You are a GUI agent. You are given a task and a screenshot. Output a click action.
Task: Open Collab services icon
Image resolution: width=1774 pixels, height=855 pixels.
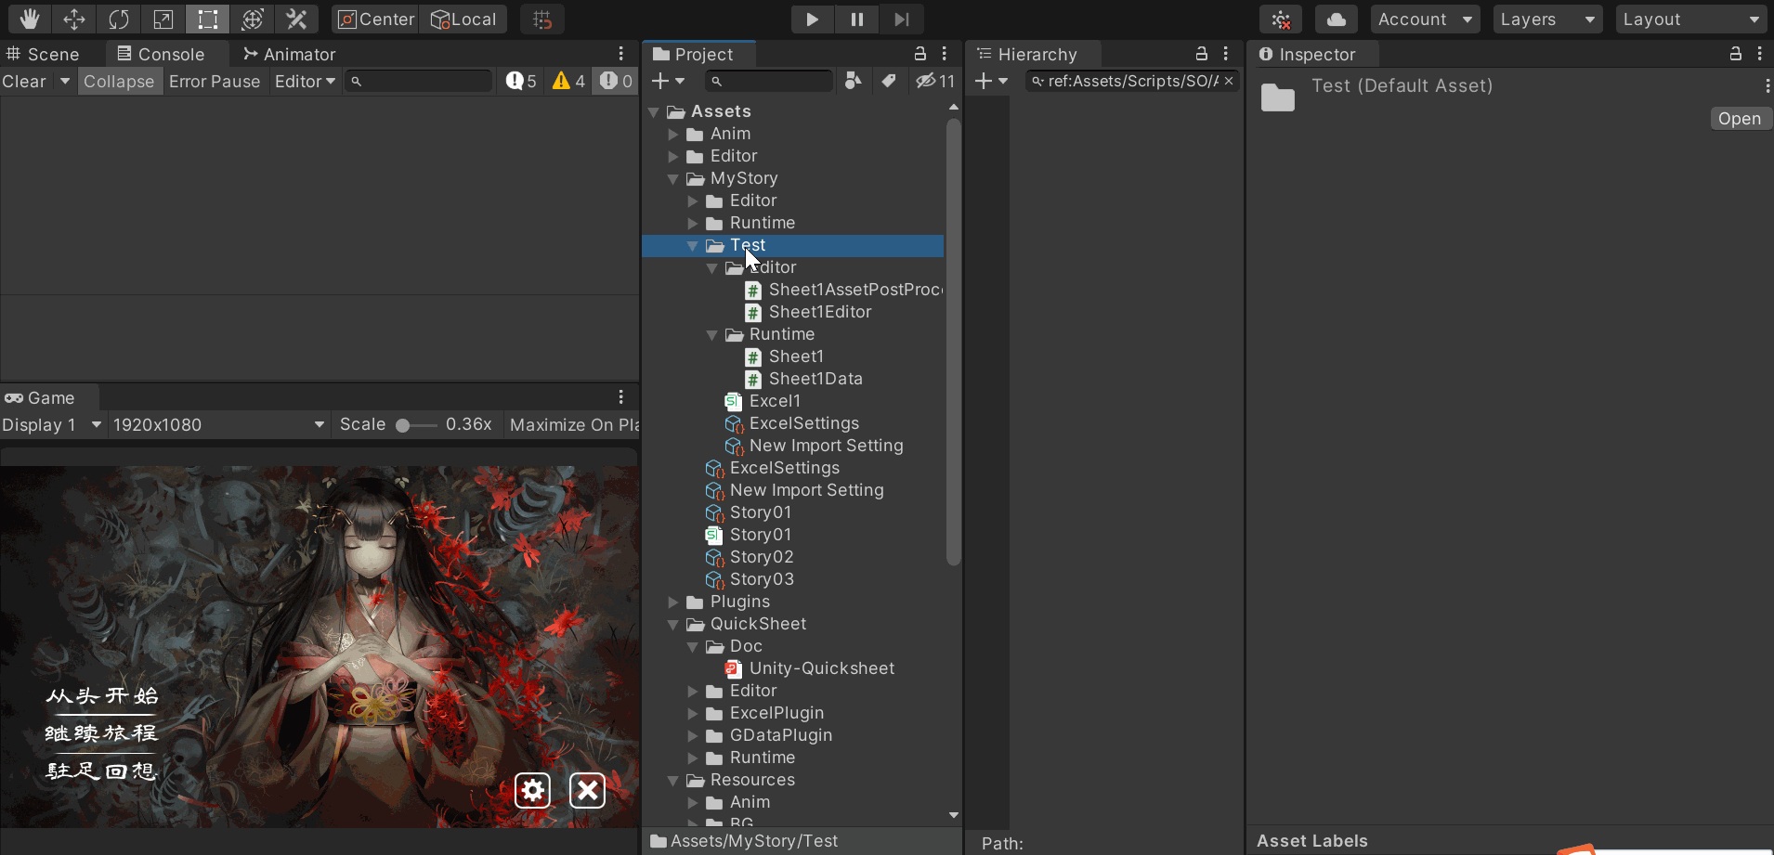coord(1281,19)
